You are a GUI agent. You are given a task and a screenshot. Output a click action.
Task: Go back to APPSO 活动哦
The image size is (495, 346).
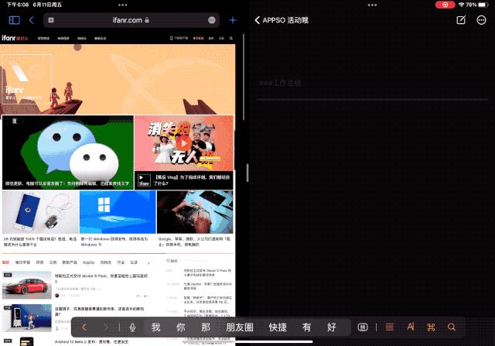(x=282, y=20)
